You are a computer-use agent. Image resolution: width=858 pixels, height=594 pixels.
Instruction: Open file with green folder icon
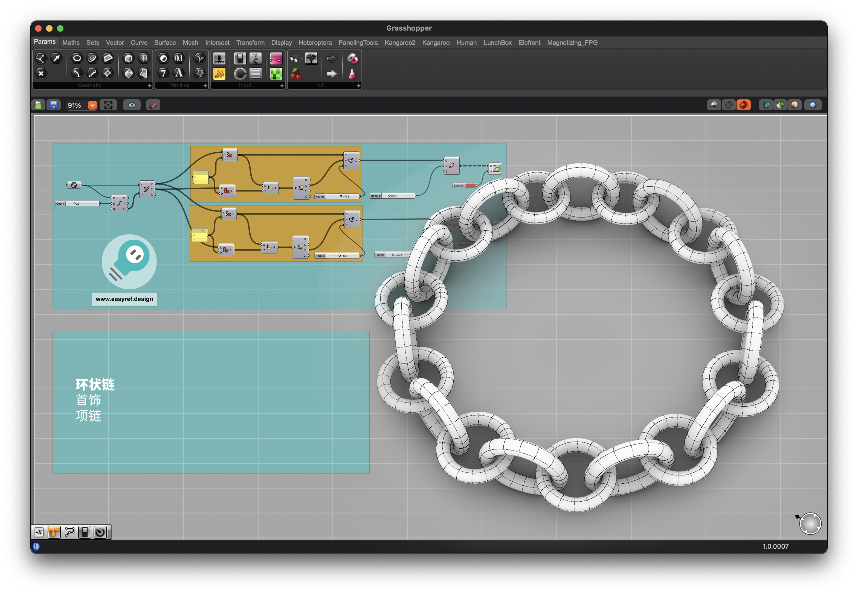click(x=38, y=105)
